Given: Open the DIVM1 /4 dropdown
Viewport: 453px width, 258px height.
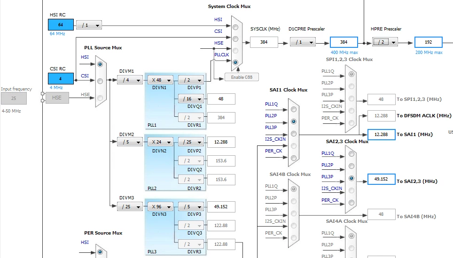Looking at the screenshot, I should click(130, 80).
